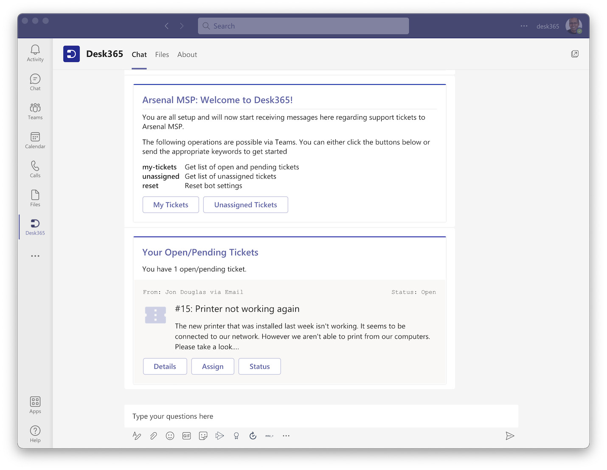Click 'Arsenal MSP: Welcome to Desk365!' heading

218,100
